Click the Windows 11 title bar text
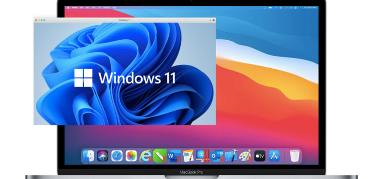Screen dimensions: 387x179 (x=125, y=20)
